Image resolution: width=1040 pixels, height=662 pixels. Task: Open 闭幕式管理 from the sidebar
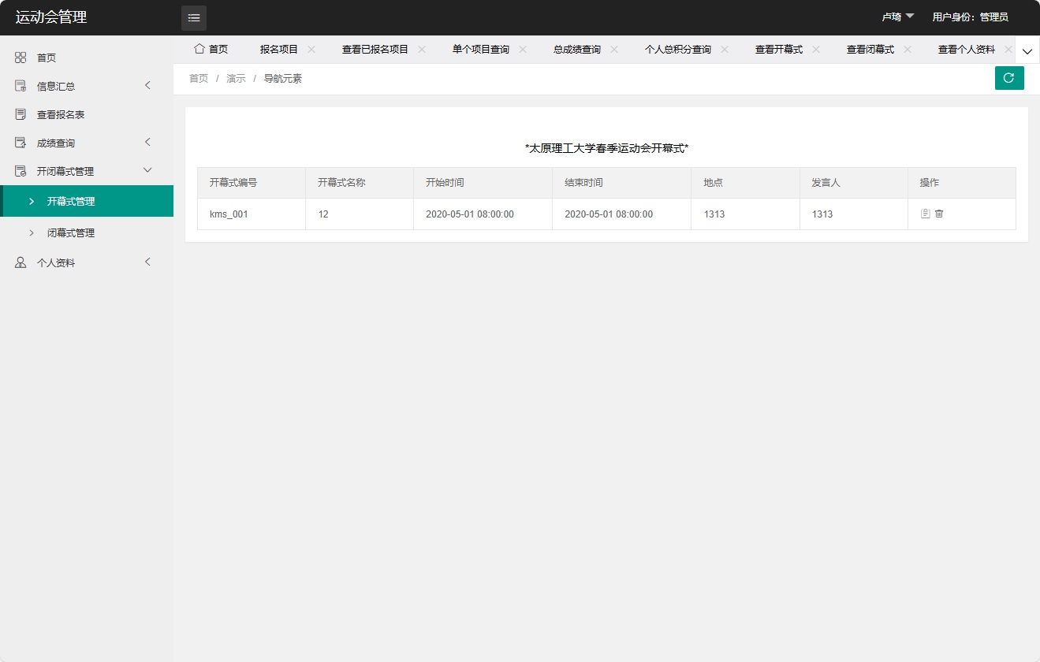pos(69,232)
